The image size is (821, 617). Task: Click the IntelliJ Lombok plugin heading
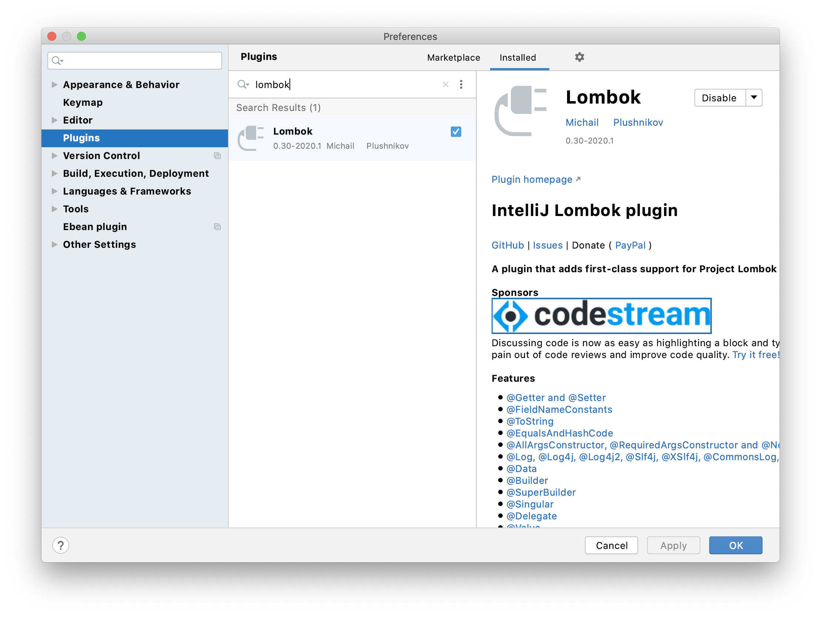point(584,210)
